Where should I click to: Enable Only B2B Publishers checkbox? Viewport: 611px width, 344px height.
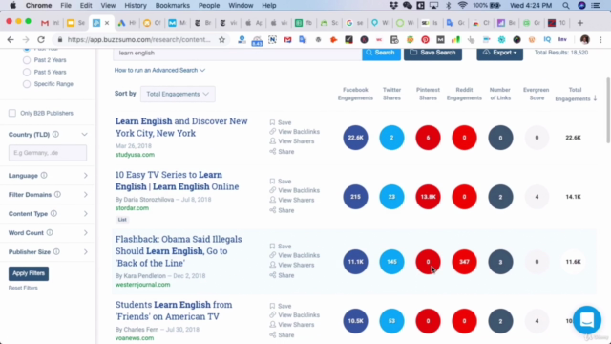coord(12,113)
